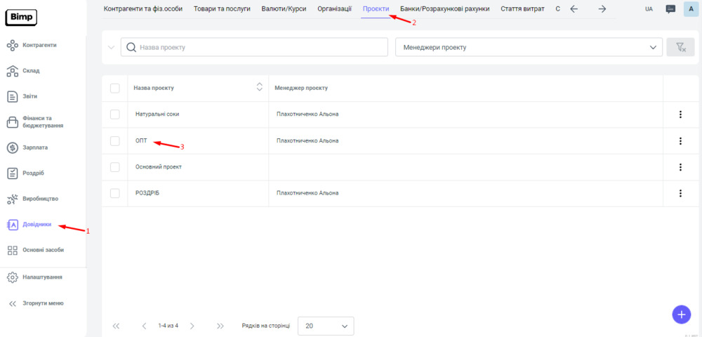Image resolution: width=702 pixels, height=337 pixels.
Task: Click the clear filters funnel icon
Action: [x=680, y=47]
